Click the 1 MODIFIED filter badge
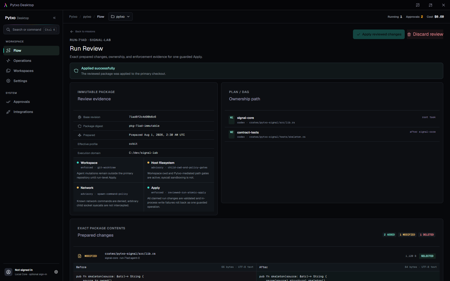 pyautogui.click(x=407, y=235)
